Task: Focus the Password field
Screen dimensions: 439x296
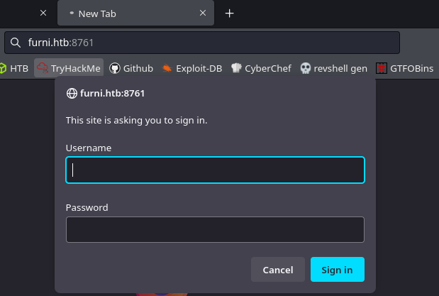Action: pos(216,229)
